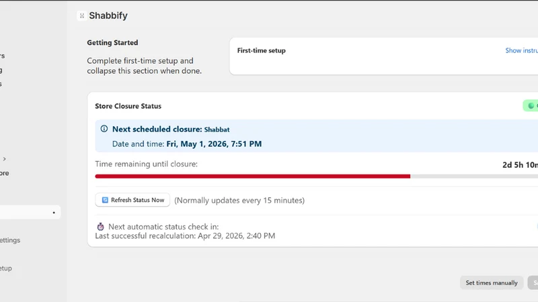This screenshot has height=302, width=538.
Task: Open the sidebar item ending in 'etup'
Action: (6, 268)
